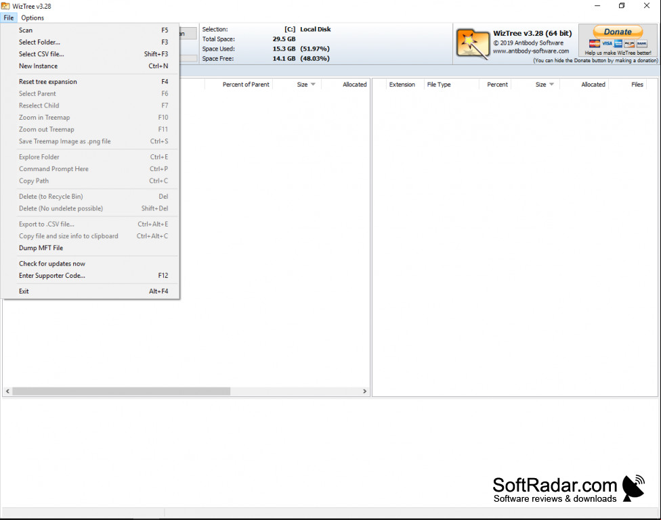Choose Exit from the File menu
This screenshot has width=661, height=520.
click(90, 291)
